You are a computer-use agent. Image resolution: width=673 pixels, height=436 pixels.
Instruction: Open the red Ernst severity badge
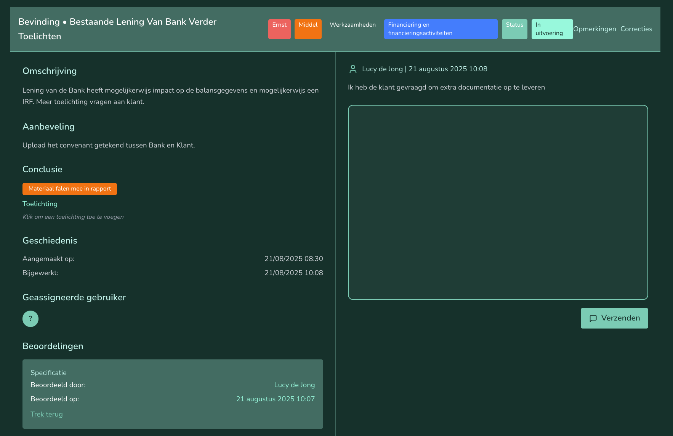click(x=279, y=29)
